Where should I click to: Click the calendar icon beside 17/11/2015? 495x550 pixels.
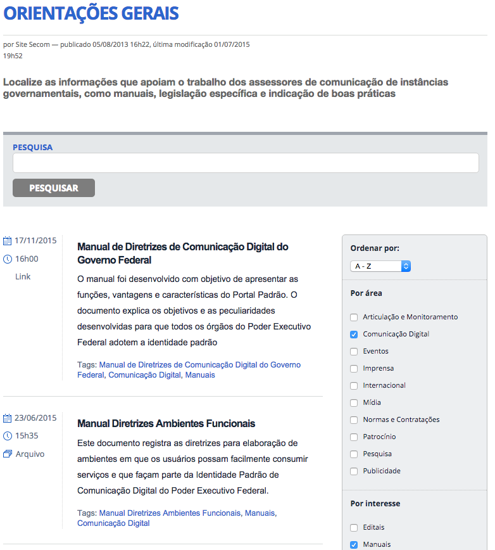click(x=8, y=241)
